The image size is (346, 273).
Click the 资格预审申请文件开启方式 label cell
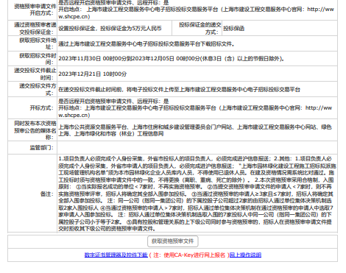(x=32, y=10)
